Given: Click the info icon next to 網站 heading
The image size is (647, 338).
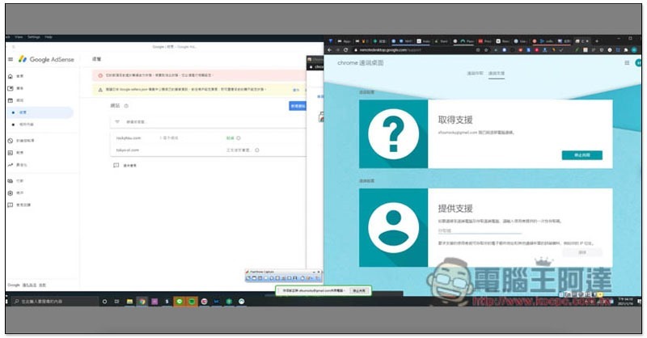Looking at the screenshot, I should (126, 106).
